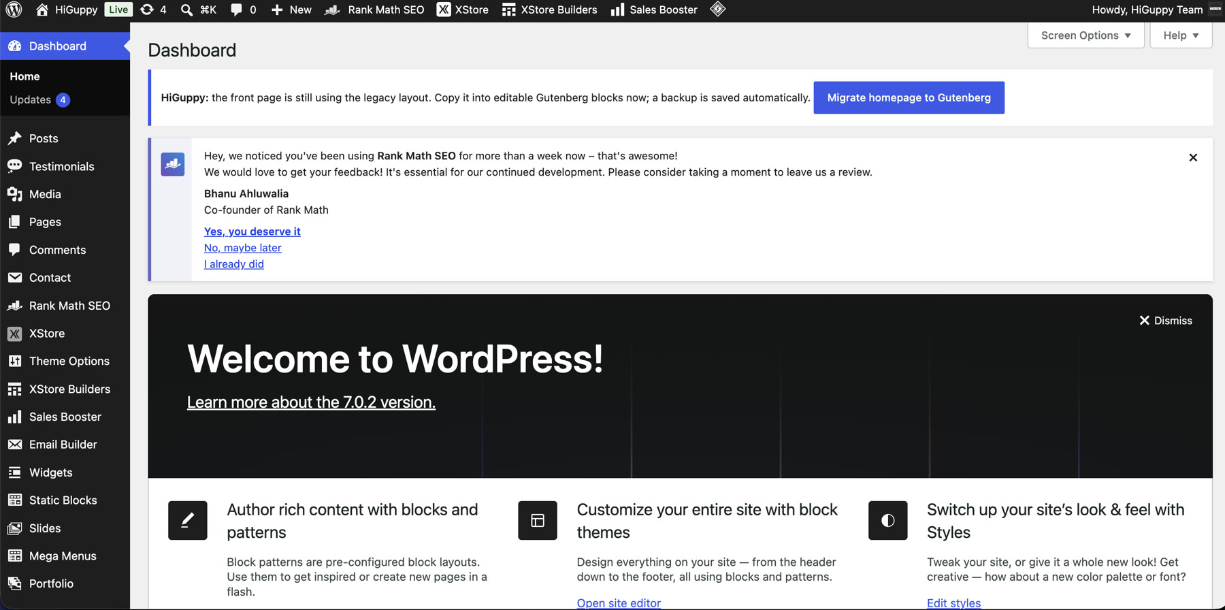Visit site via HiGuppy home icon
Screen dimensions: 1225x610
coord(42,10)
